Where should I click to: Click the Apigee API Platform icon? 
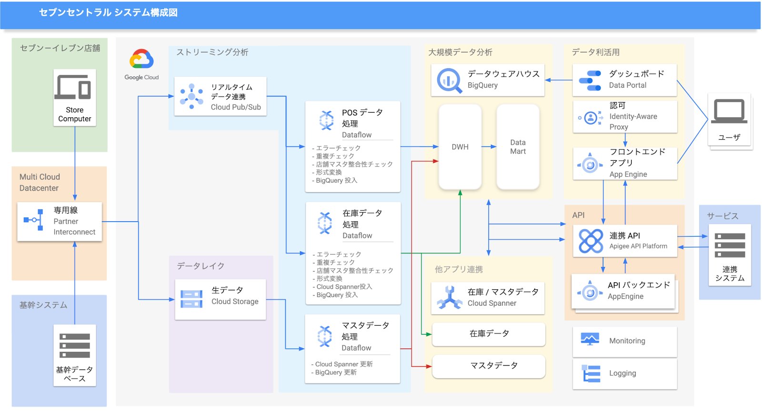pos(591,241)
